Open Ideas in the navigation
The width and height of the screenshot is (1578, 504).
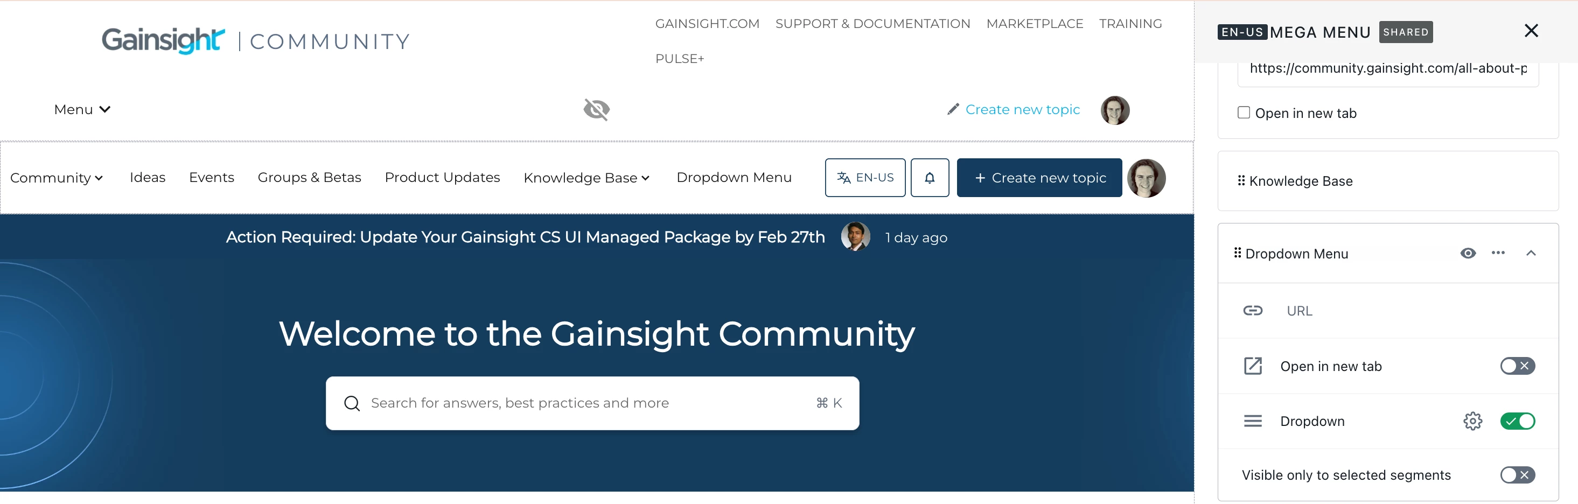click(x=148, y=178)
